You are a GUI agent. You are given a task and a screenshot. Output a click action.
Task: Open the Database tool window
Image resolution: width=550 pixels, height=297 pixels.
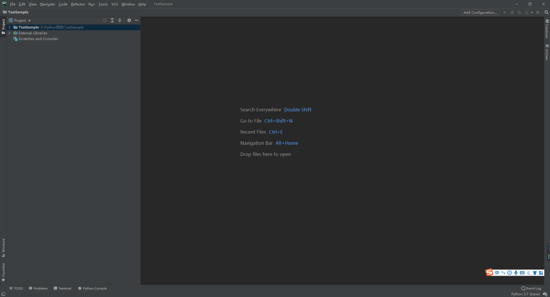[x=546, y=29]
